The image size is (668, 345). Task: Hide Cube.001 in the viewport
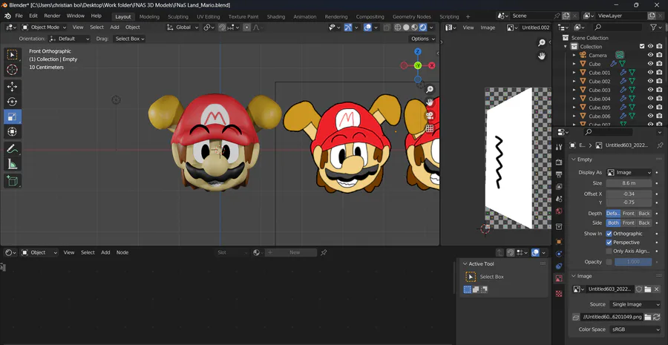click(x=650, y=73)
